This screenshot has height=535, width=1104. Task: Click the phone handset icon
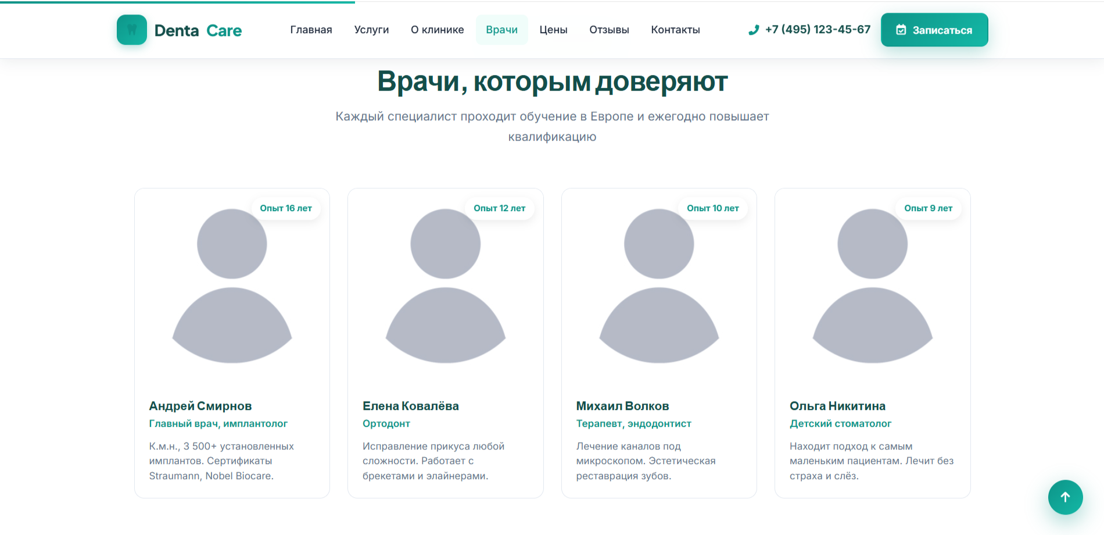click(754, 30)
